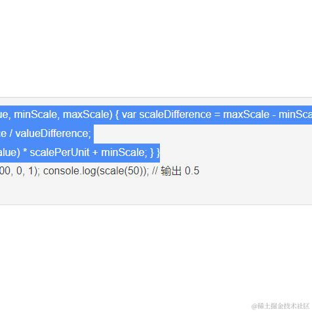Click the asterisk operator before scalePerUnit
Viewport: 312px width, 312px height.
[x=25, y=151]
